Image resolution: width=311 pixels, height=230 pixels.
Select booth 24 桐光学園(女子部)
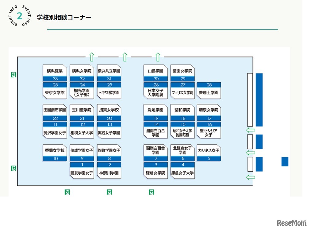point(82,91)
